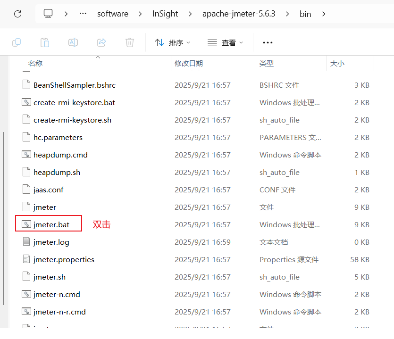Go to apache-jmeter-5.6.3 in breadcrumb
Image resolution: width=394 pixels, height=339 pixels.
239,14
